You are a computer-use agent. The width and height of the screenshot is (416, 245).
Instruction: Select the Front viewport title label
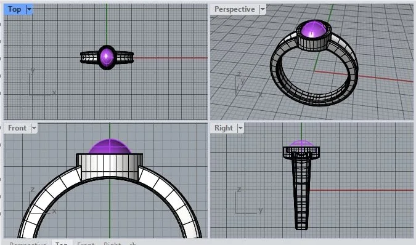point(17,128)
